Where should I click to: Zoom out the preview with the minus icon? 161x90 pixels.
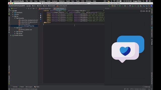(x=141, y=11)
